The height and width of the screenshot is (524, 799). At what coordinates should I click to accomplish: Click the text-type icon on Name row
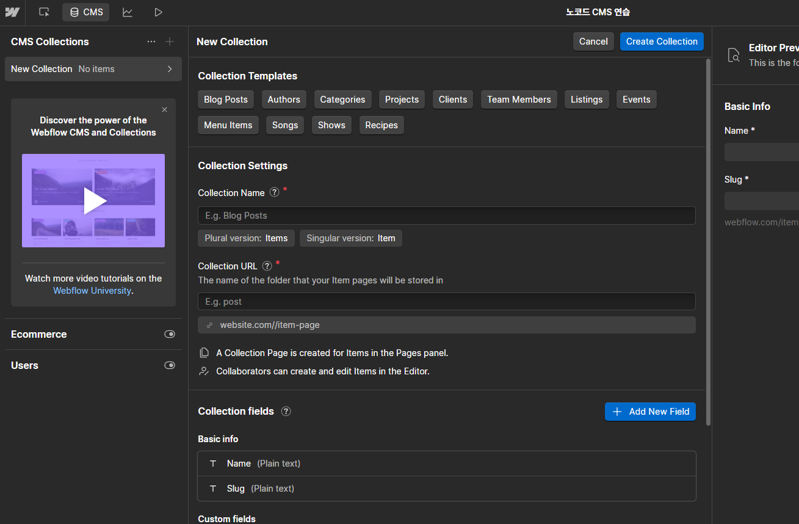[x=213, y=464]
